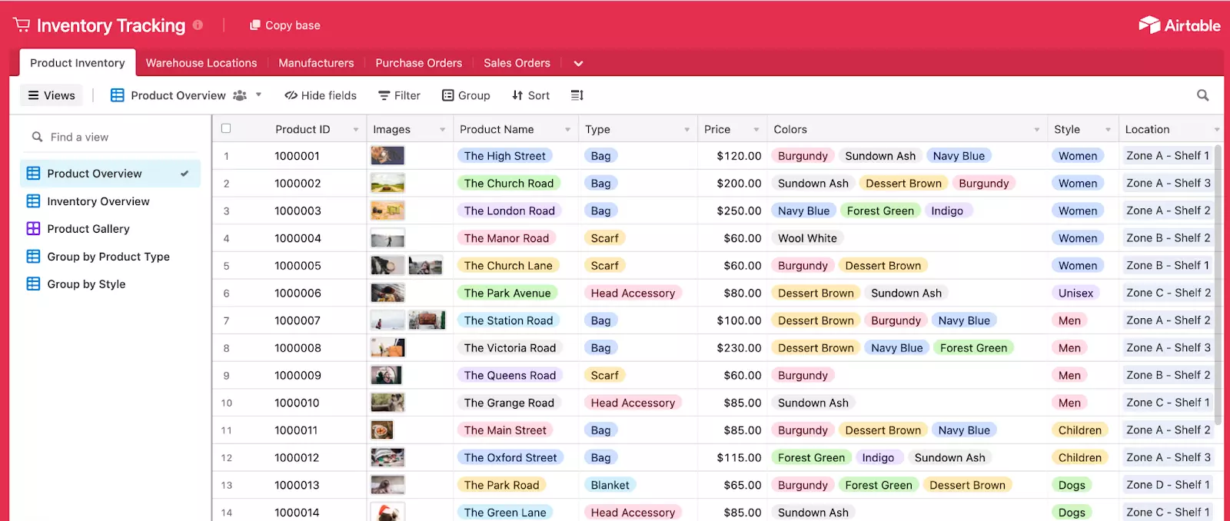Image resolution: width=1230 pixels, height=521 pixels.
Task: Open the Product ID column dropdown arrow
Action: 356,130
